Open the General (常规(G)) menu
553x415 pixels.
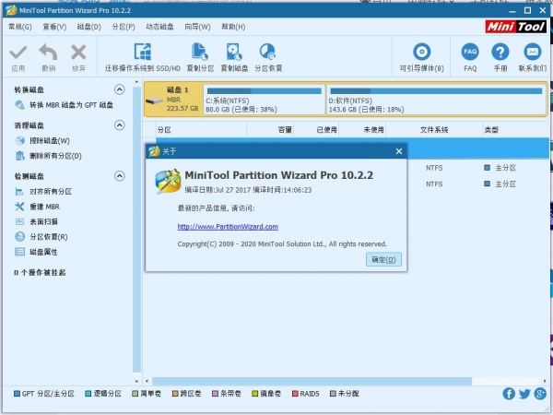(x=19, y=27)
